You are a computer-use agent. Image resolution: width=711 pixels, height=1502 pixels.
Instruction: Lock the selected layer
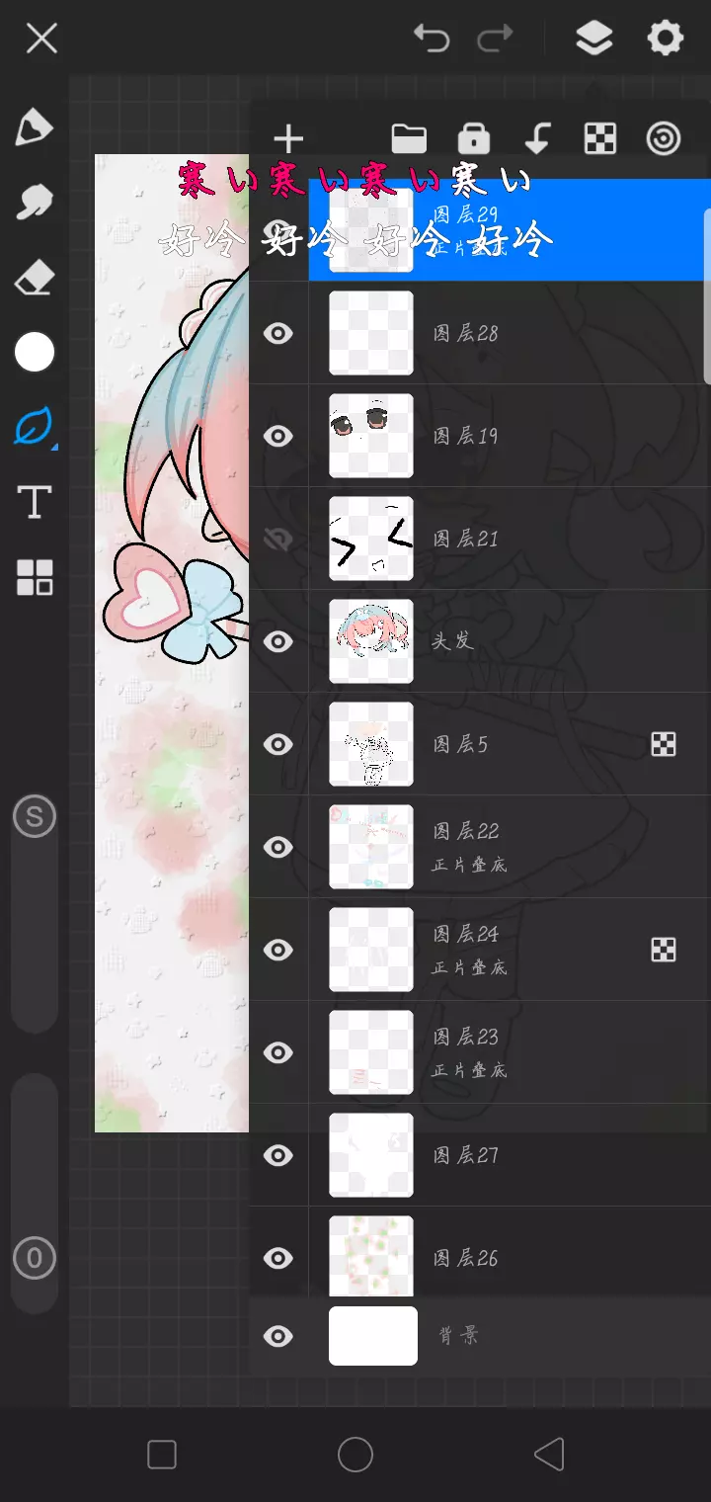(x=474, y=138)
